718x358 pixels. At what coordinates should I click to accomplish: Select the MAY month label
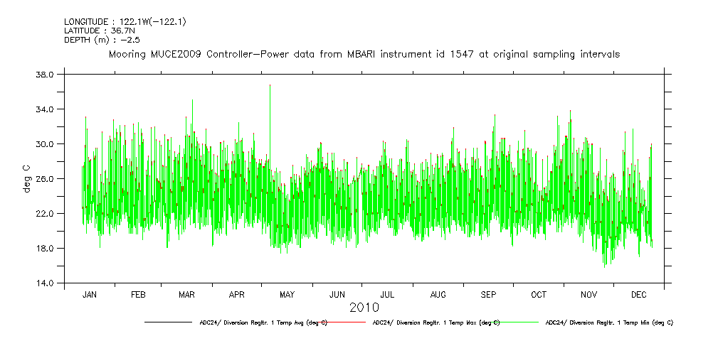pos(287,294)
